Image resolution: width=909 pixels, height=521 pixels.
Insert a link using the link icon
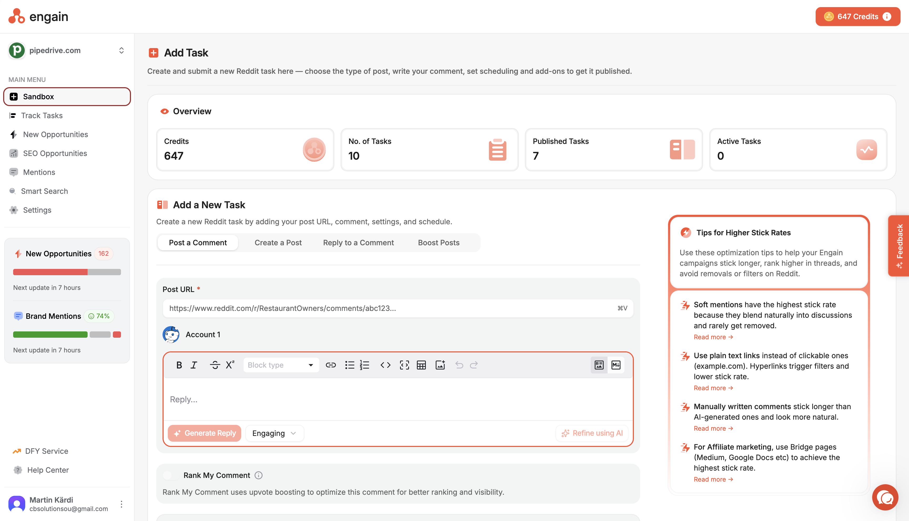(x=330, y=365)
